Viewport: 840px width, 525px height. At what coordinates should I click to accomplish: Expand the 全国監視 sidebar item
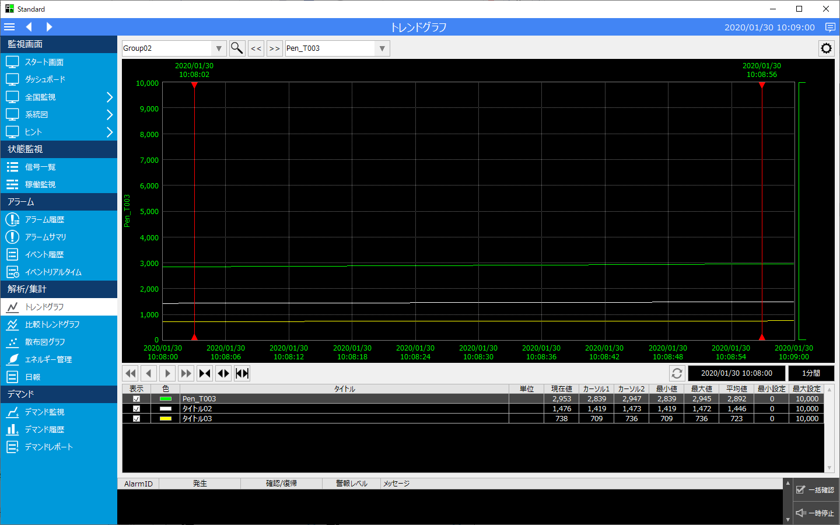(109, 97)
